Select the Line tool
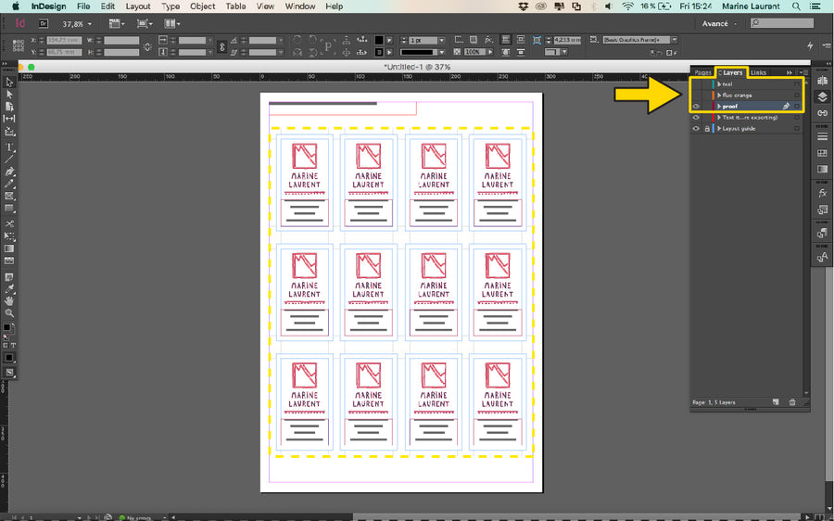834x521 pixels. pyautogui.click(x=9, y=159)
